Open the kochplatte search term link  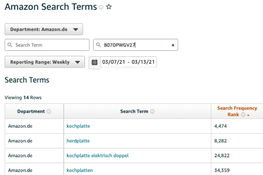[78, 126]
